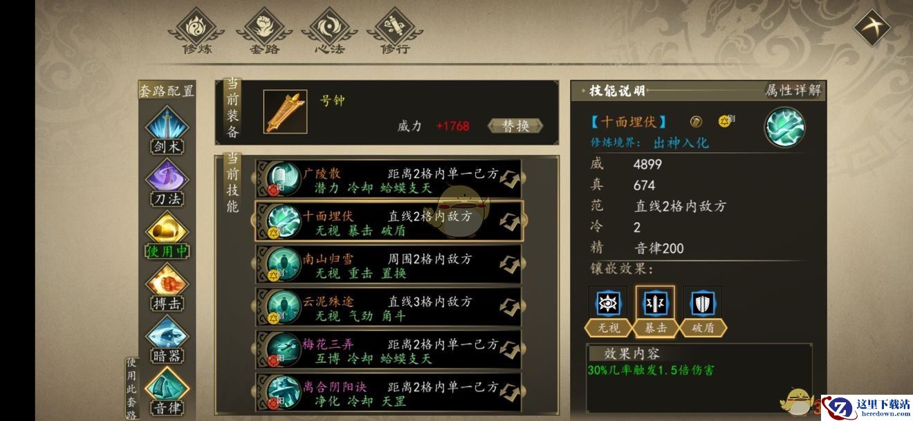Switch to the 属性详解 tab
The image size is (913, 421).
coord(793,90)
